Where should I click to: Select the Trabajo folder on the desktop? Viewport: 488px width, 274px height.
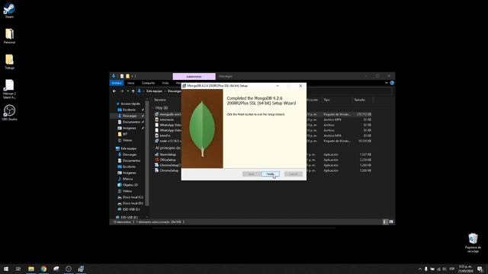pos(9,62)
